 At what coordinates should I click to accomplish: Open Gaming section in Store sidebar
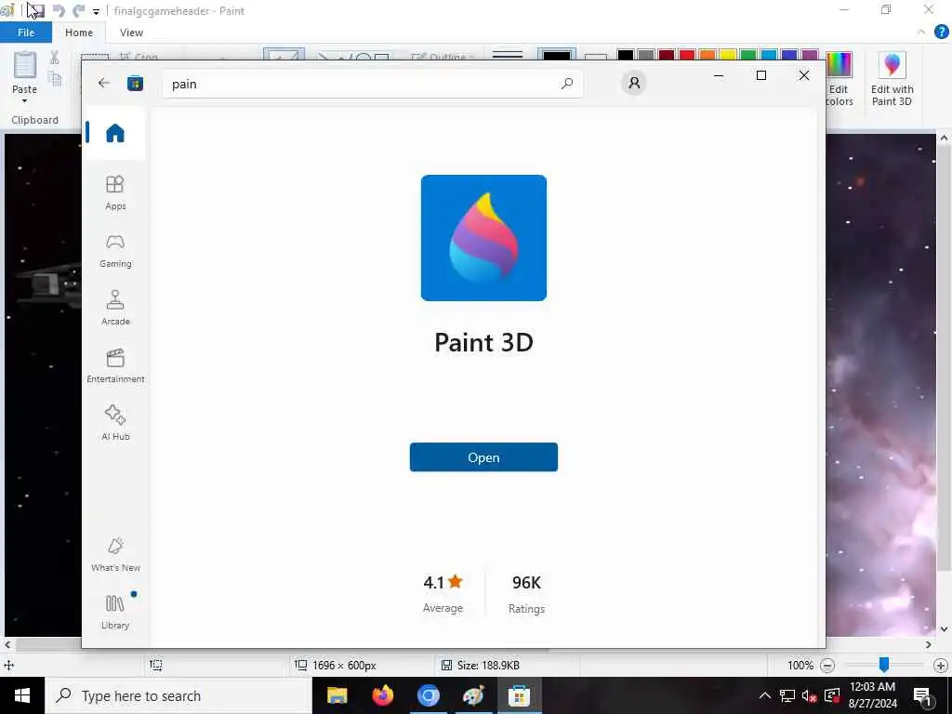pos(115,251)
